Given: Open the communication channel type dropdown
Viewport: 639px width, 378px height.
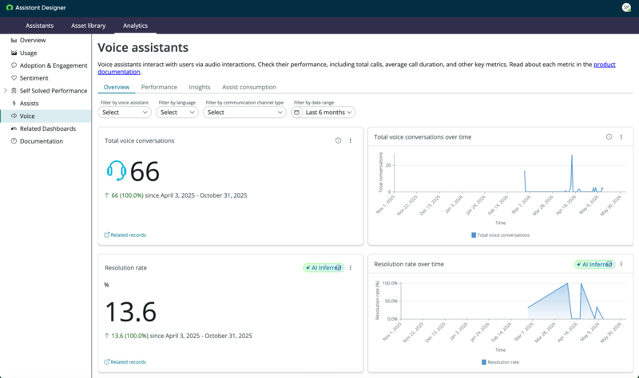Looking at the screenshot, I should pyautogui.click(x=244, y=112).
